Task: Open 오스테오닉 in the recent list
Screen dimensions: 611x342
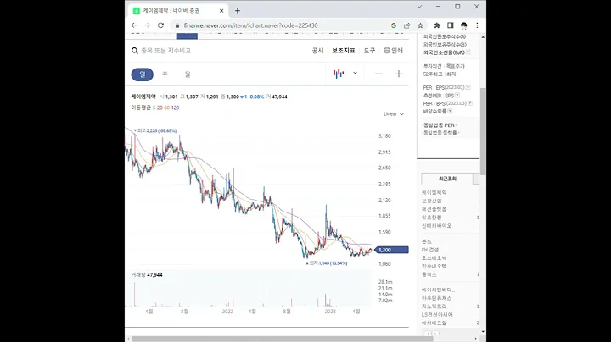Action: pos(434,257)
